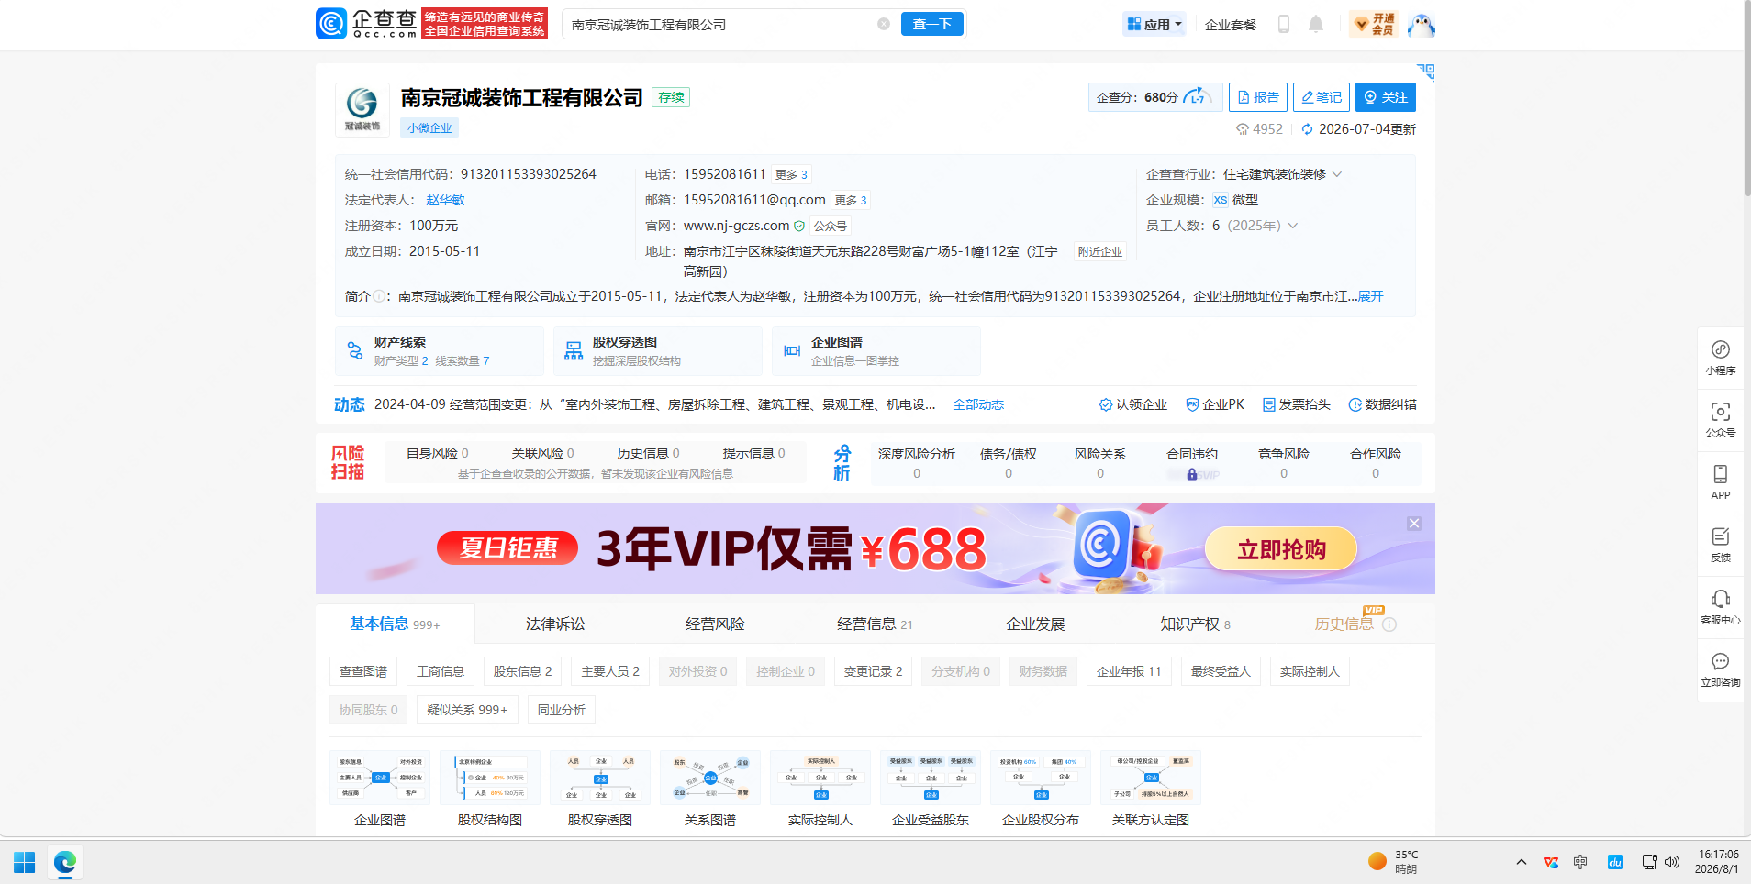This screenshot has width=1751, height=884.
Task: Expand employee count year dropdown
Action: tap(1293, 226)
